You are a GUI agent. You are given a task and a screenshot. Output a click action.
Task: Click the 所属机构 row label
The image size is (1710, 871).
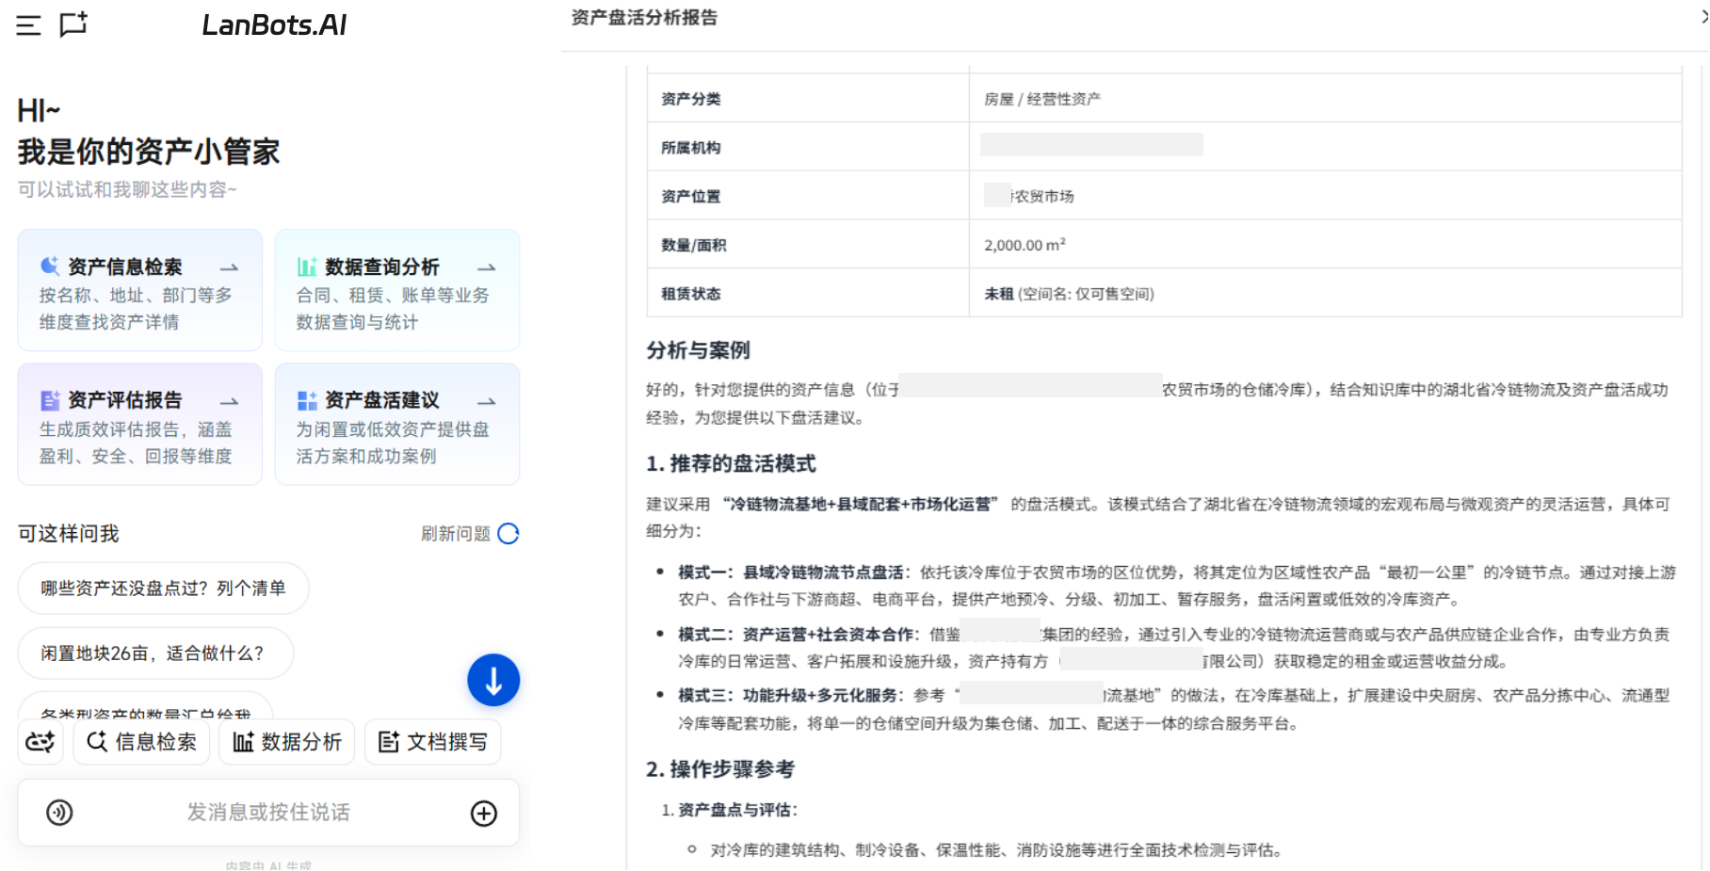[x=691, y=148]
